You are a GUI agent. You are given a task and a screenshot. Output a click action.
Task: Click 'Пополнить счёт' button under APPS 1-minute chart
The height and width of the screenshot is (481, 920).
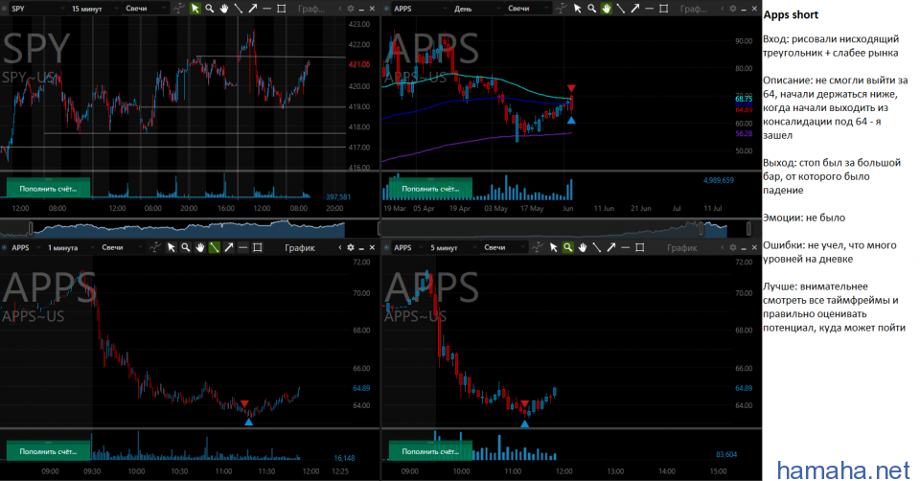coord(48,451)
